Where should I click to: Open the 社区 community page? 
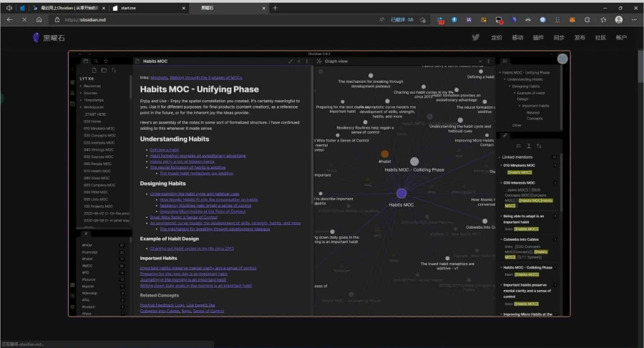pyautogui.click(x=600, y=37)
